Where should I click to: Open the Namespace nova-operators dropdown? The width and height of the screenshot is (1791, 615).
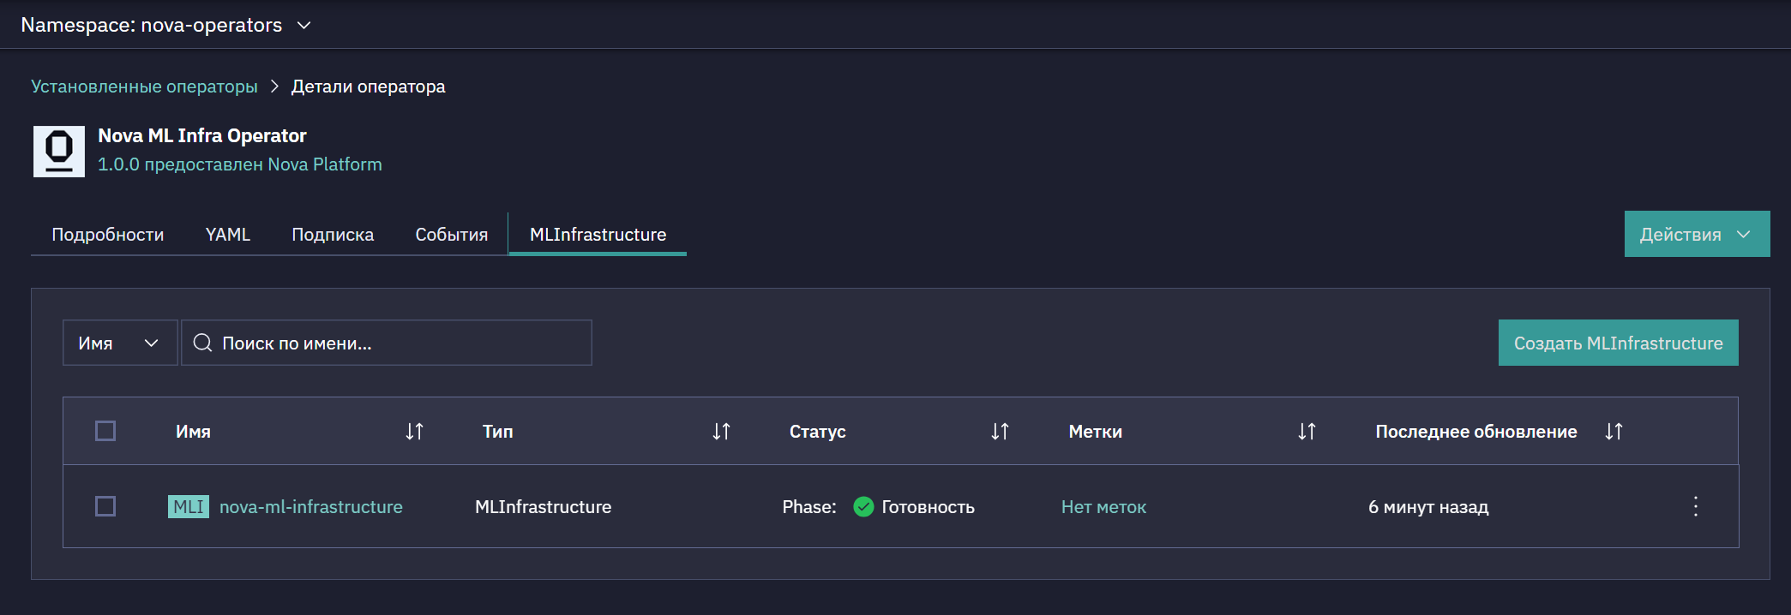point(166,25)
